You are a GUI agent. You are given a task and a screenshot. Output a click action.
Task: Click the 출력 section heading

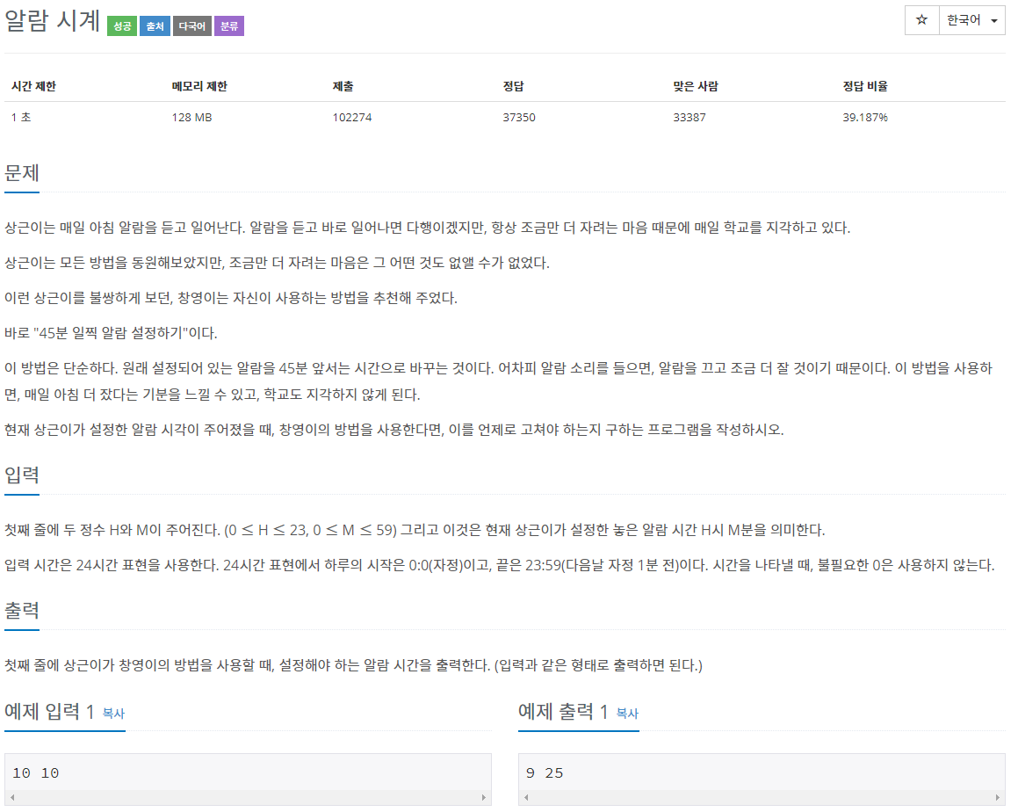(22, 610)
